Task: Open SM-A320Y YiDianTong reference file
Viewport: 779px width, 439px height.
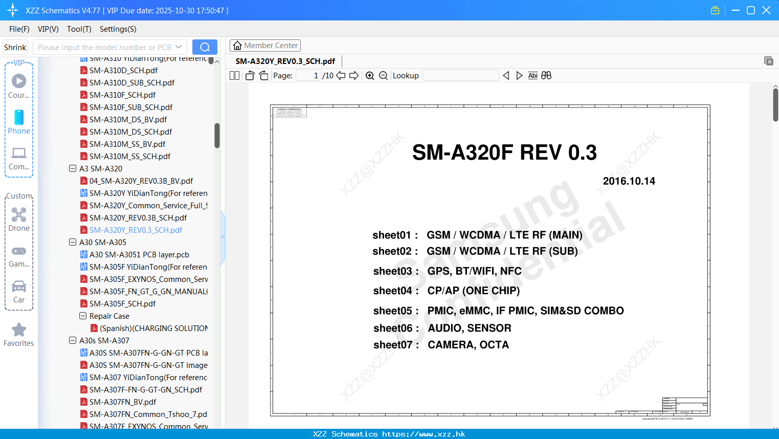Action: click(x=148, y=193)
